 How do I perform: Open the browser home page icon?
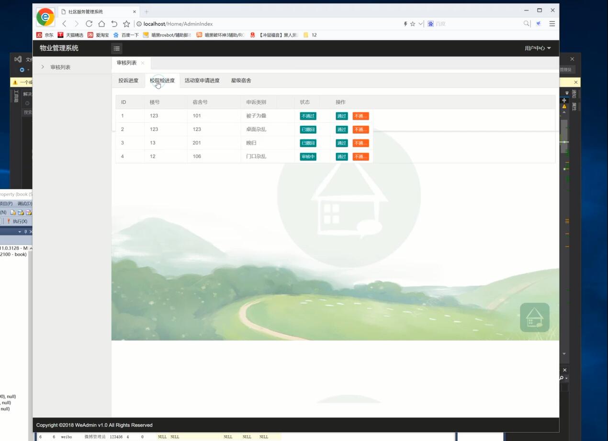101,24
